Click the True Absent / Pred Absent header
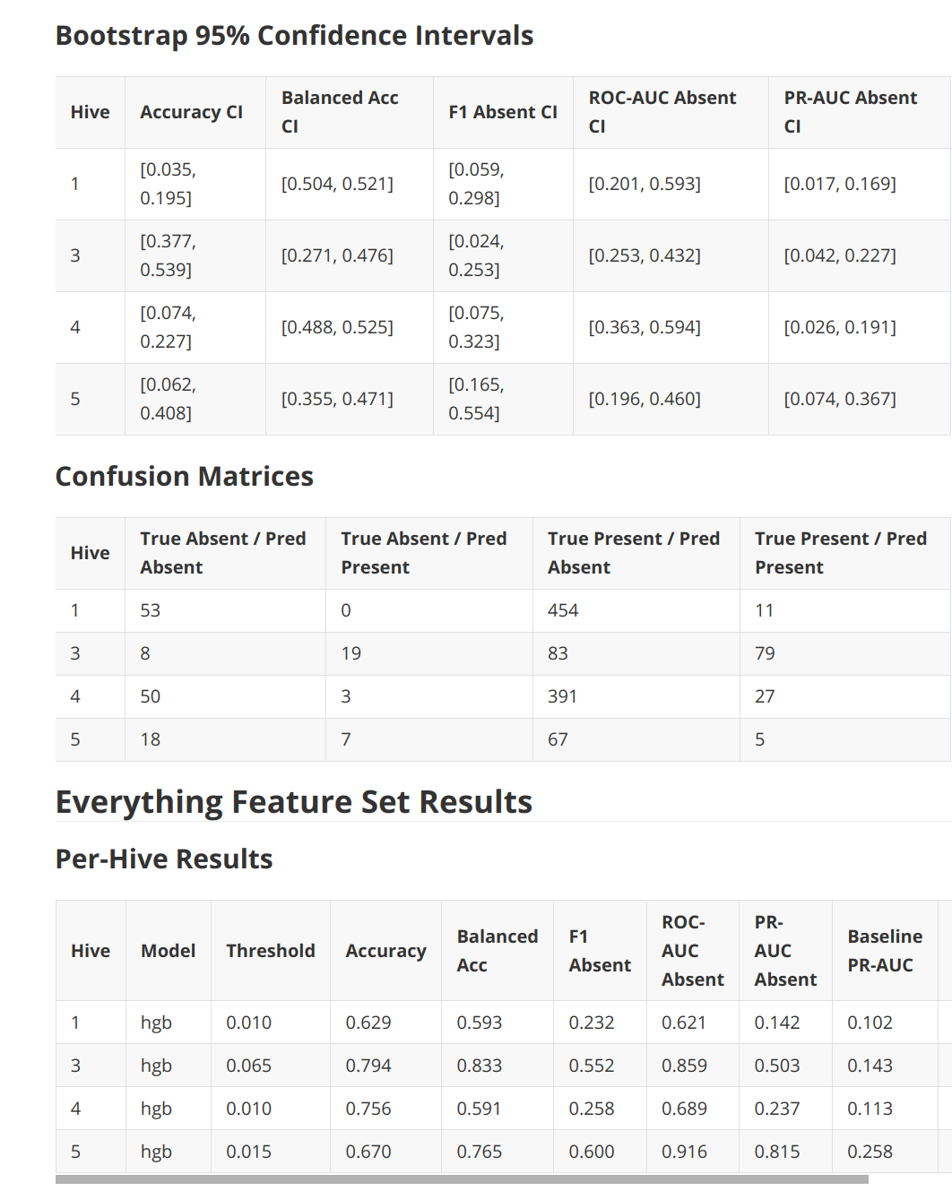 [x=225, y=553]
